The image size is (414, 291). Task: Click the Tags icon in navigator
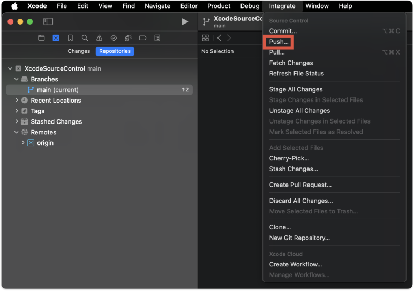tap(25, 111)
